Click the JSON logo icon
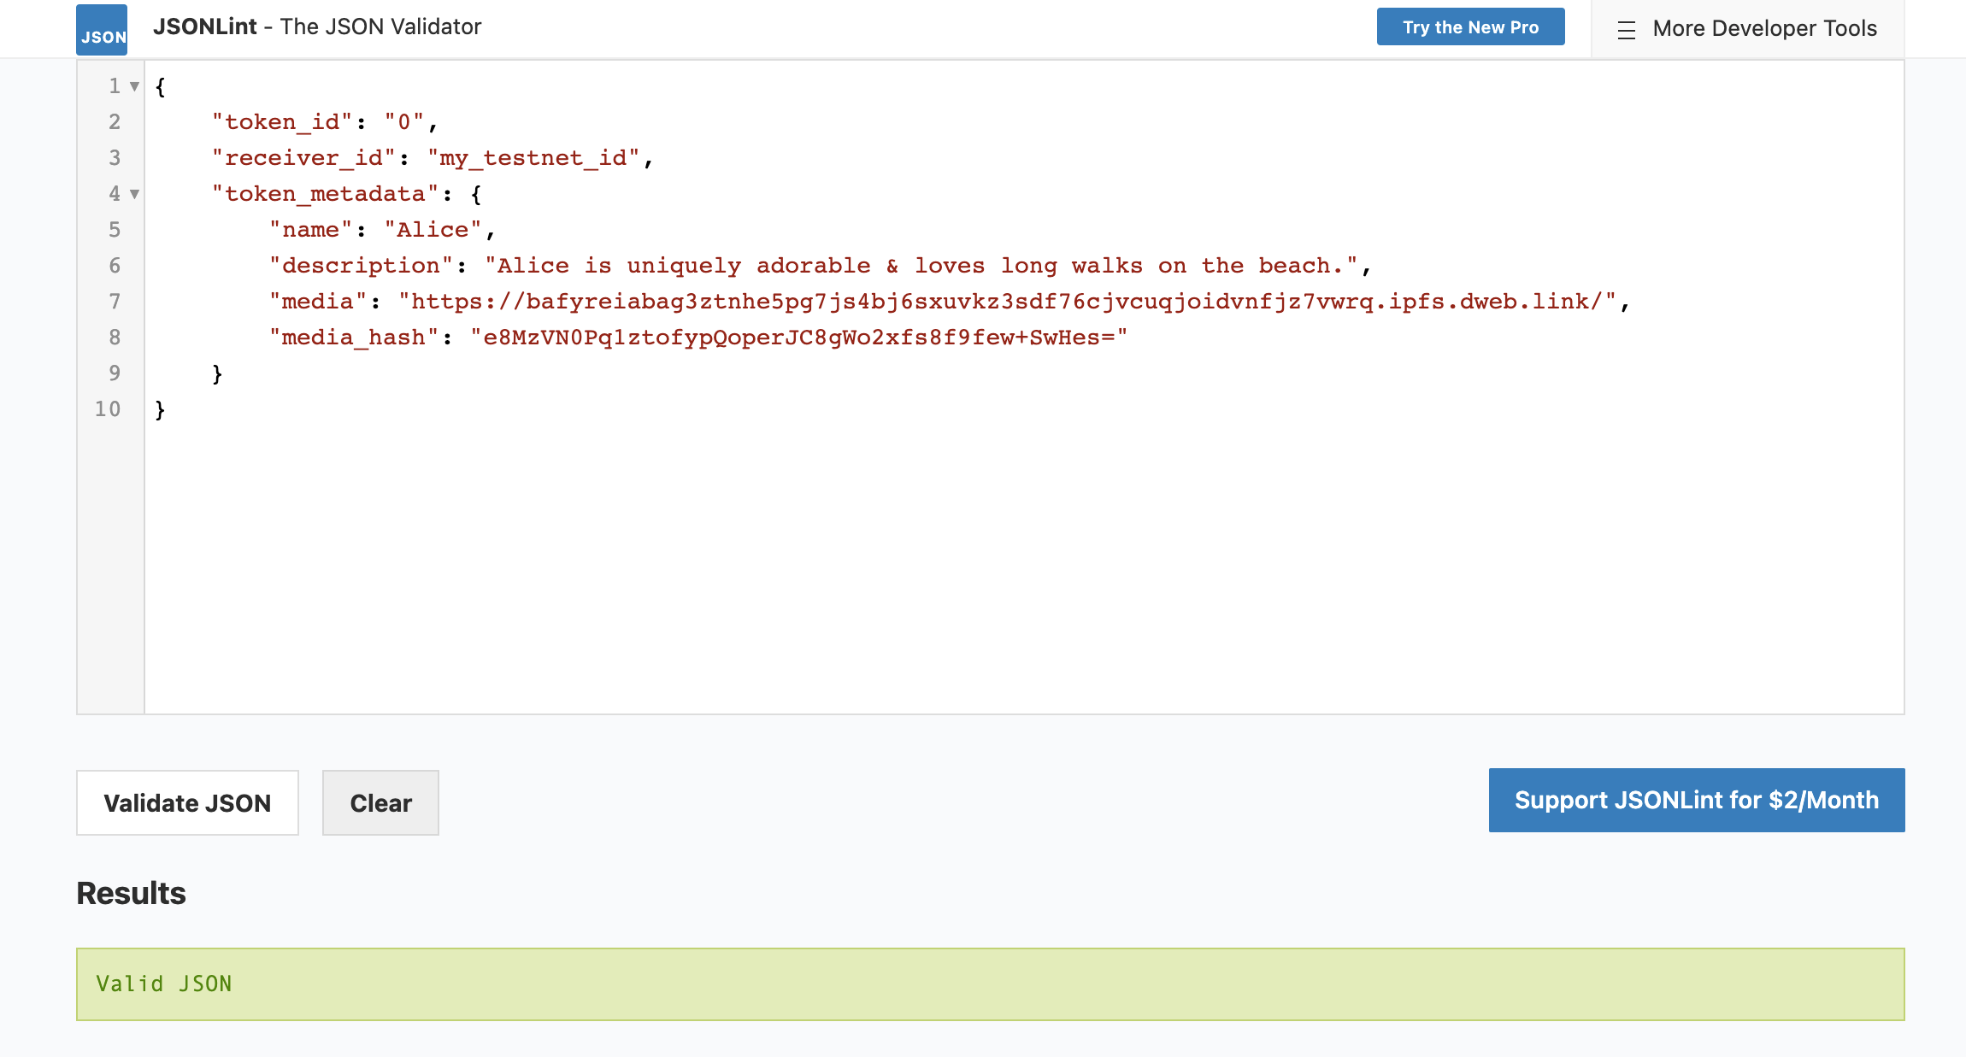 click(x=102, y=30)
